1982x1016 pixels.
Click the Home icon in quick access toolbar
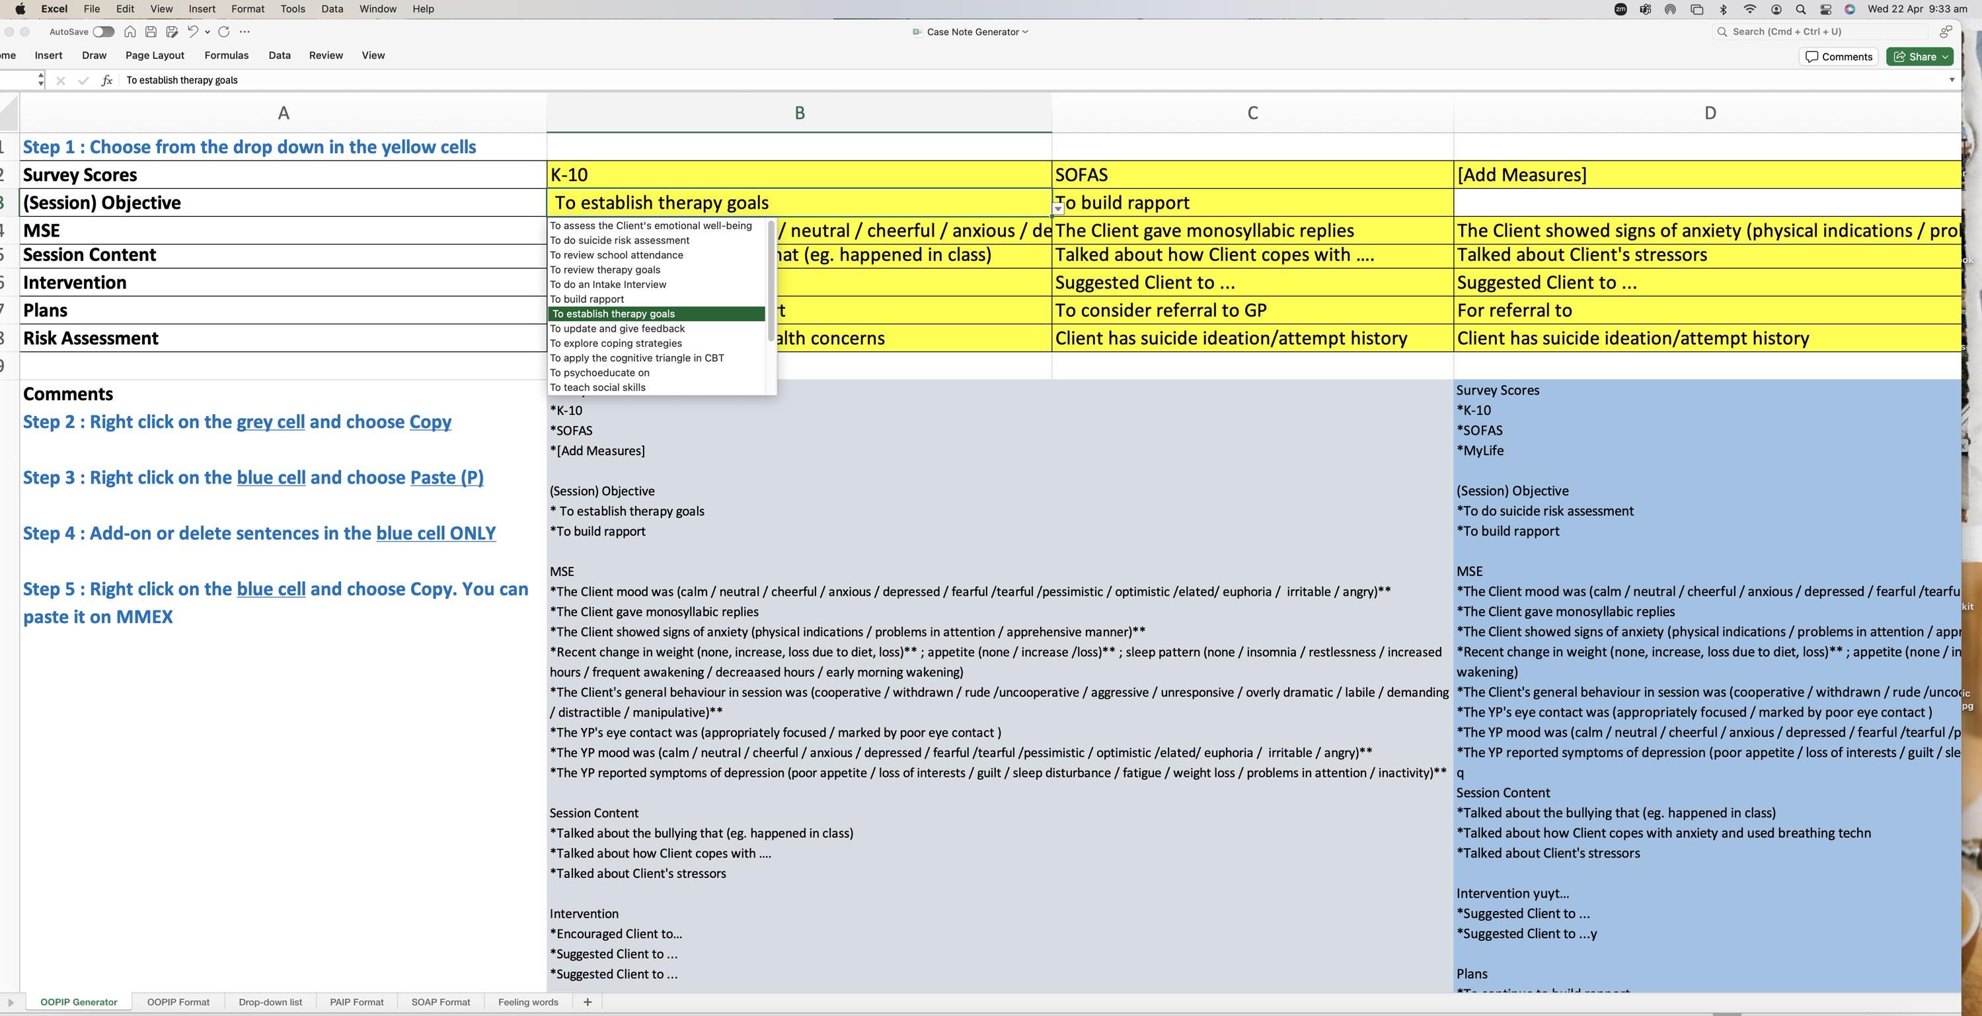pyautogui.click(x=130, y=32)
